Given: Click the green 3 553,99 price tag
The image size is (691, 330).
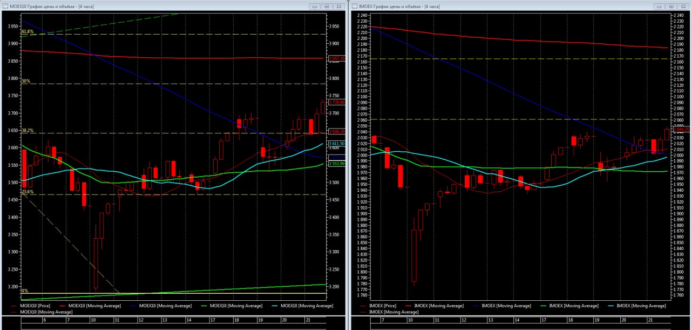Looking at the screenshot, I should pos(337,163).
